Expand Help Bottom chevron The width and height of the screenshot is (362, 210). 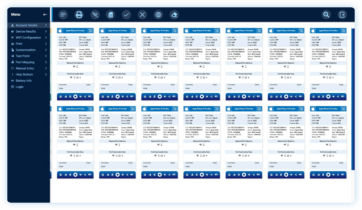point(46,74)
